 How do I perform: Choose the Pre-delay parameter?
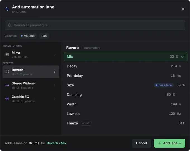[126, 76]
